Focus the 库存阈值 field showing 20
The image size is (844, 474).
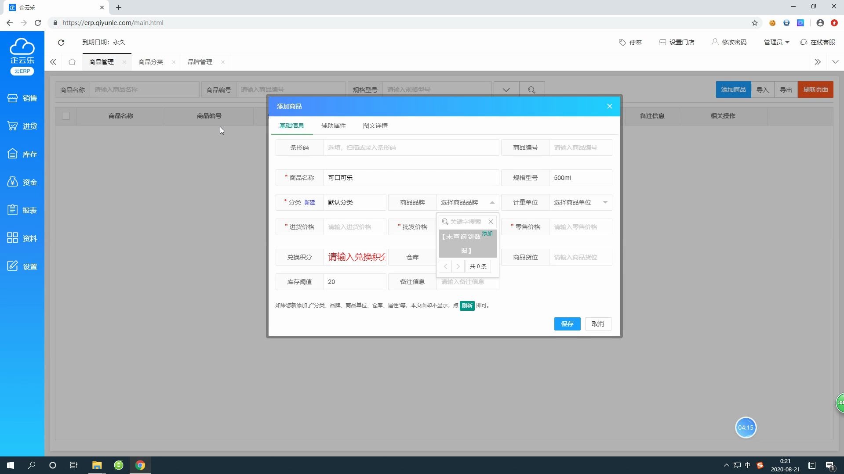[355, 282]
